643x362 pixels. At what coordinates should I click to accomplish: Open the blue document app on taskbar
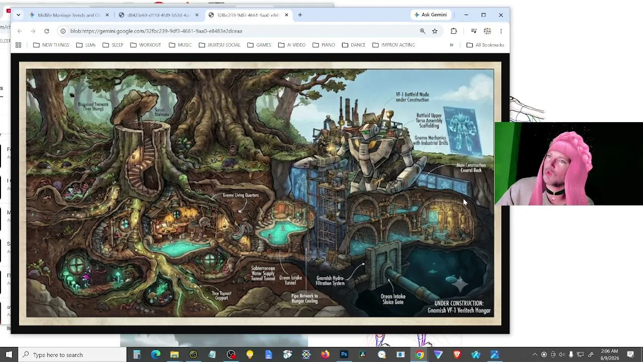[x=269, y=355]
